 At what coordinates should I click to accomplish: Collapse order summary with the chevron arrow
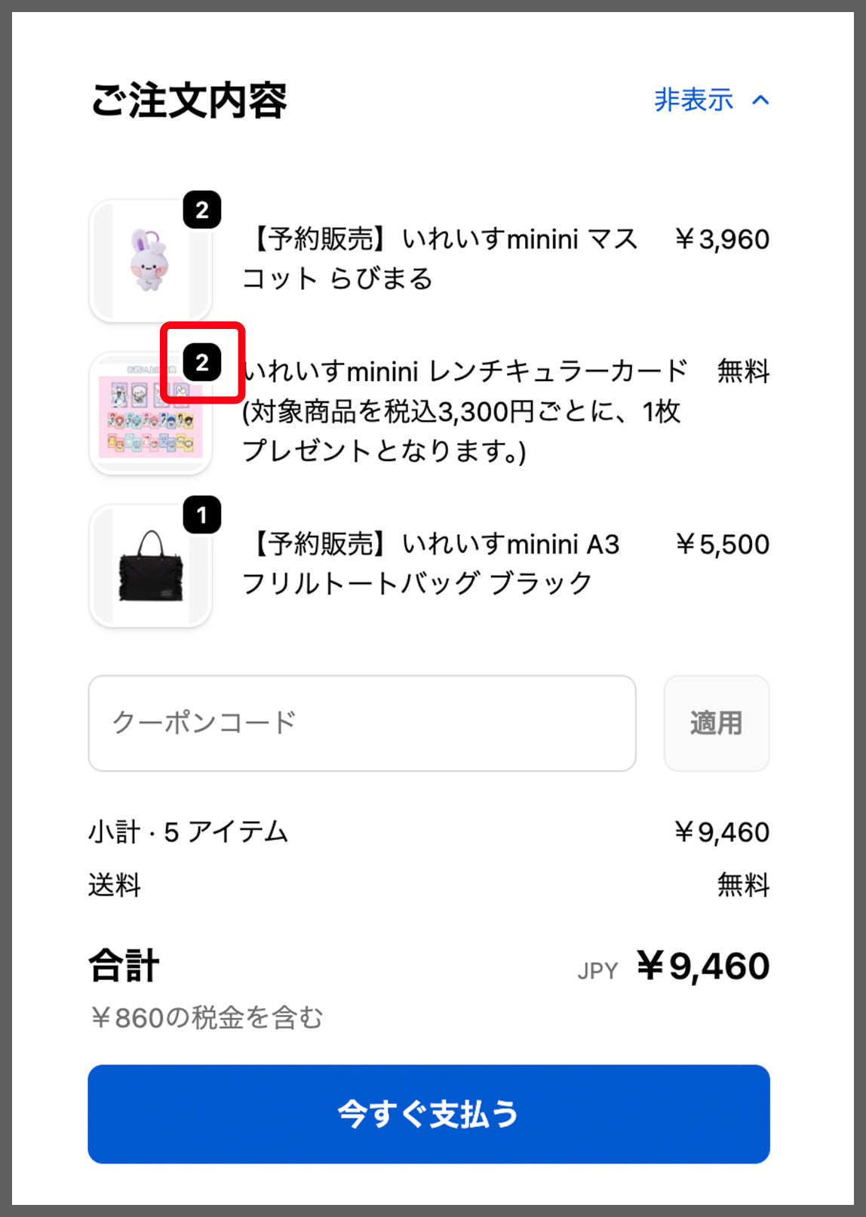coord(760,100)
